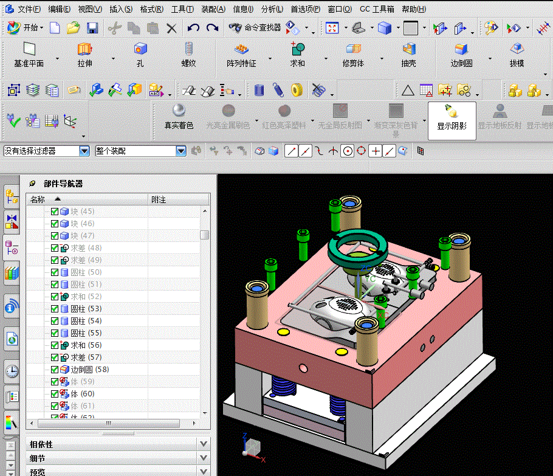553x476 pixels.
Task: Open the 分析(L) menu
Action: pos(272,9)
